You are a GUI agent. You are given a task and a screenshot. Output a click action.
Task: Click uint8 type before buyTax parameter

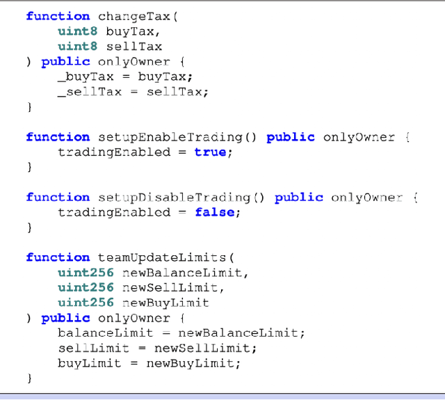[x=77, y=31]
